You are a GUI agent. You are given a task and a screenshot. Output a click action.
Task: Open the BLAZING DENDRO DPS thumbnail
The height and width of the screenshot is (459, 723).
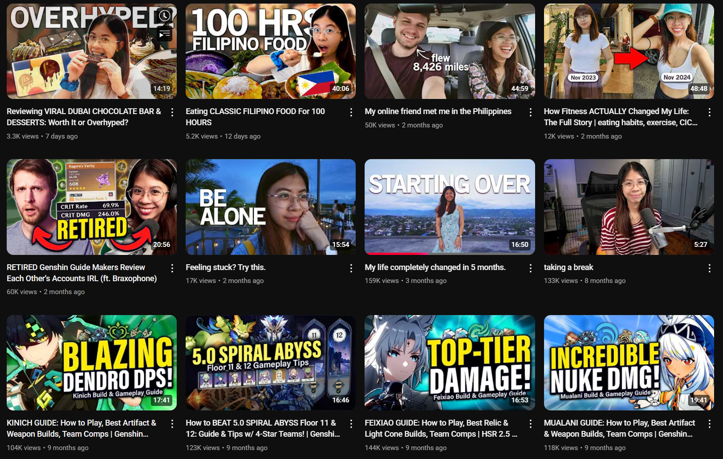tap(91, 363)
